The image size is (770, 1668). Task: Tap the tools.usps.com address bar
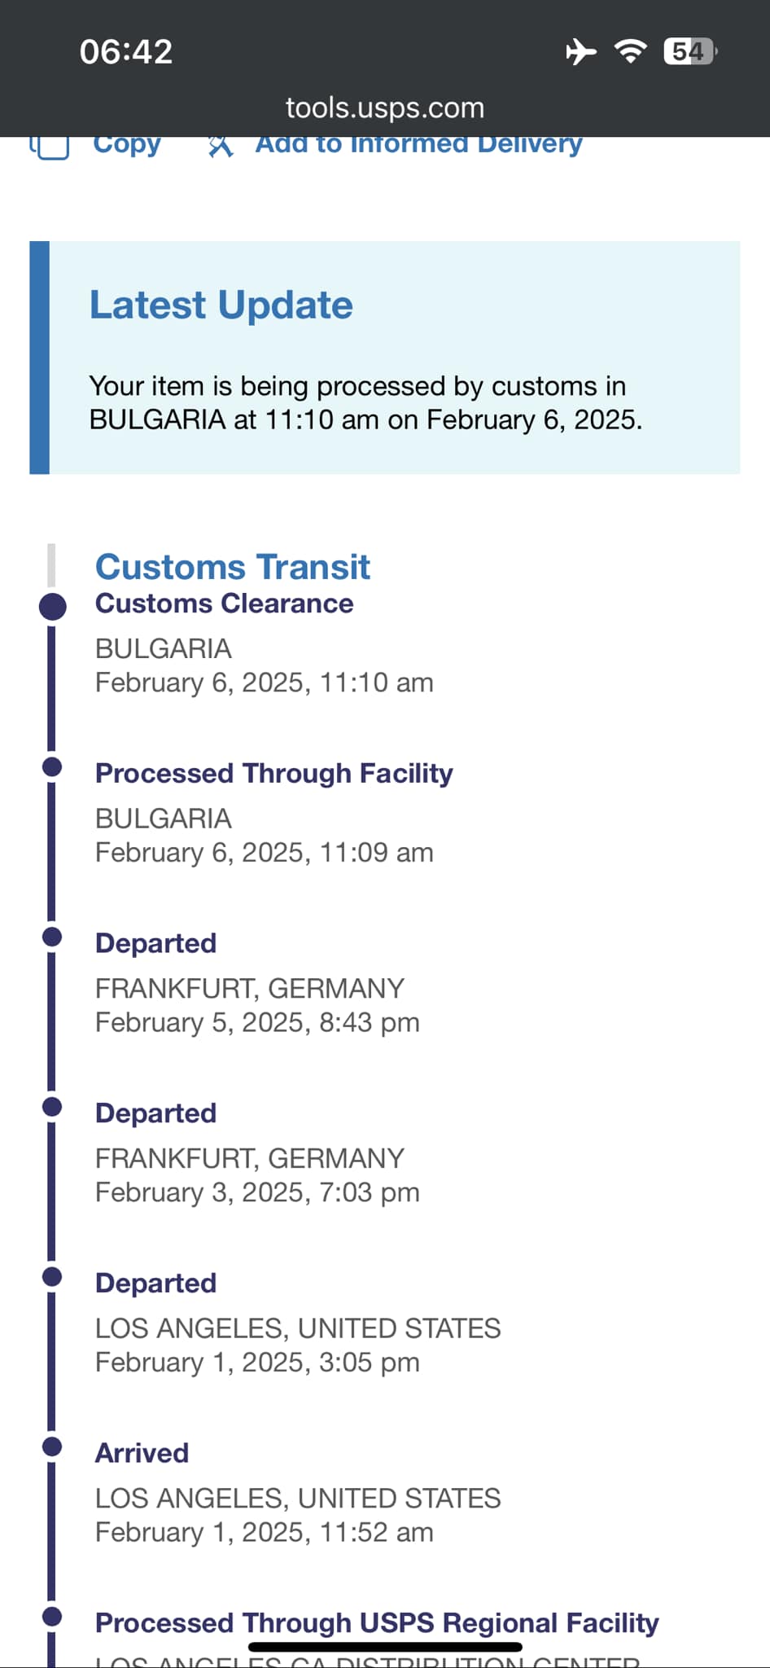[x=385, y=108]
